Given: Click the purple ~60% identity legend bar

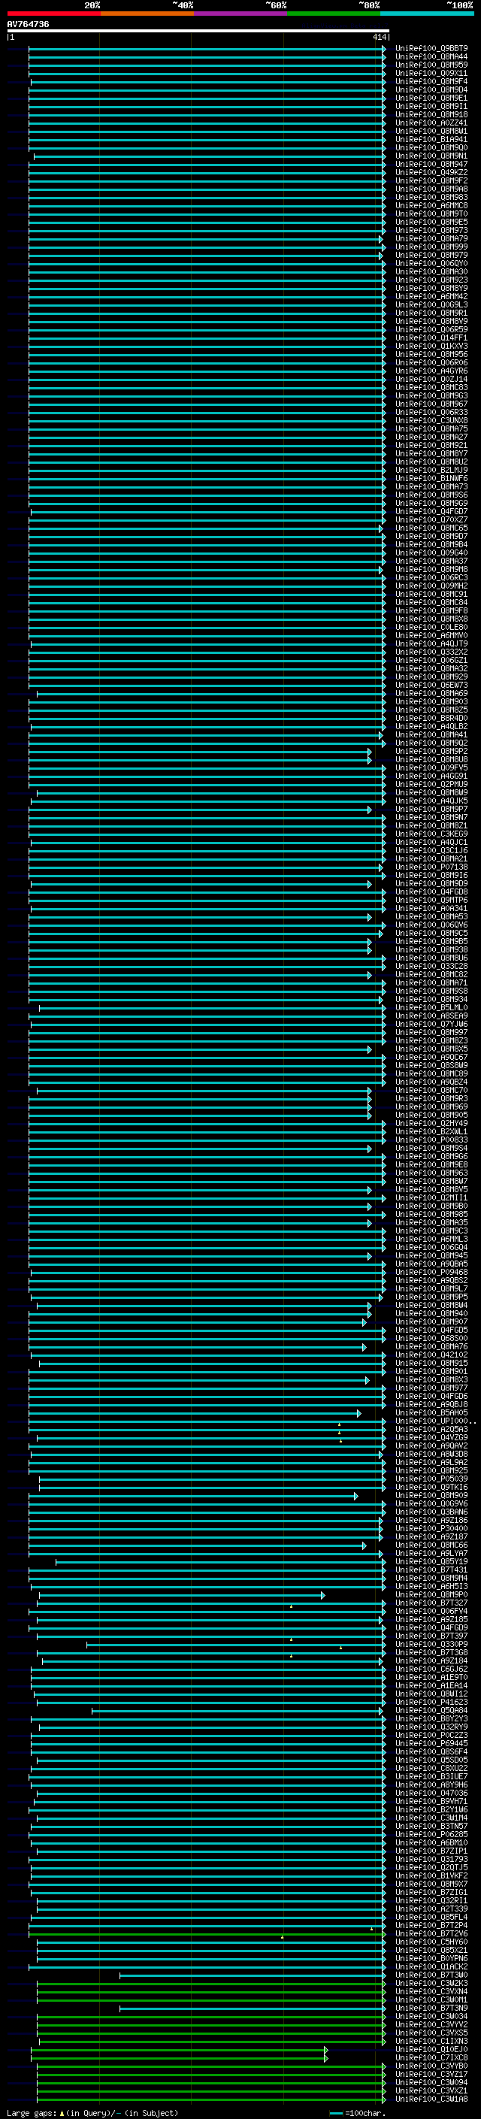Looking at the screenshot, I should coord(240,14).
